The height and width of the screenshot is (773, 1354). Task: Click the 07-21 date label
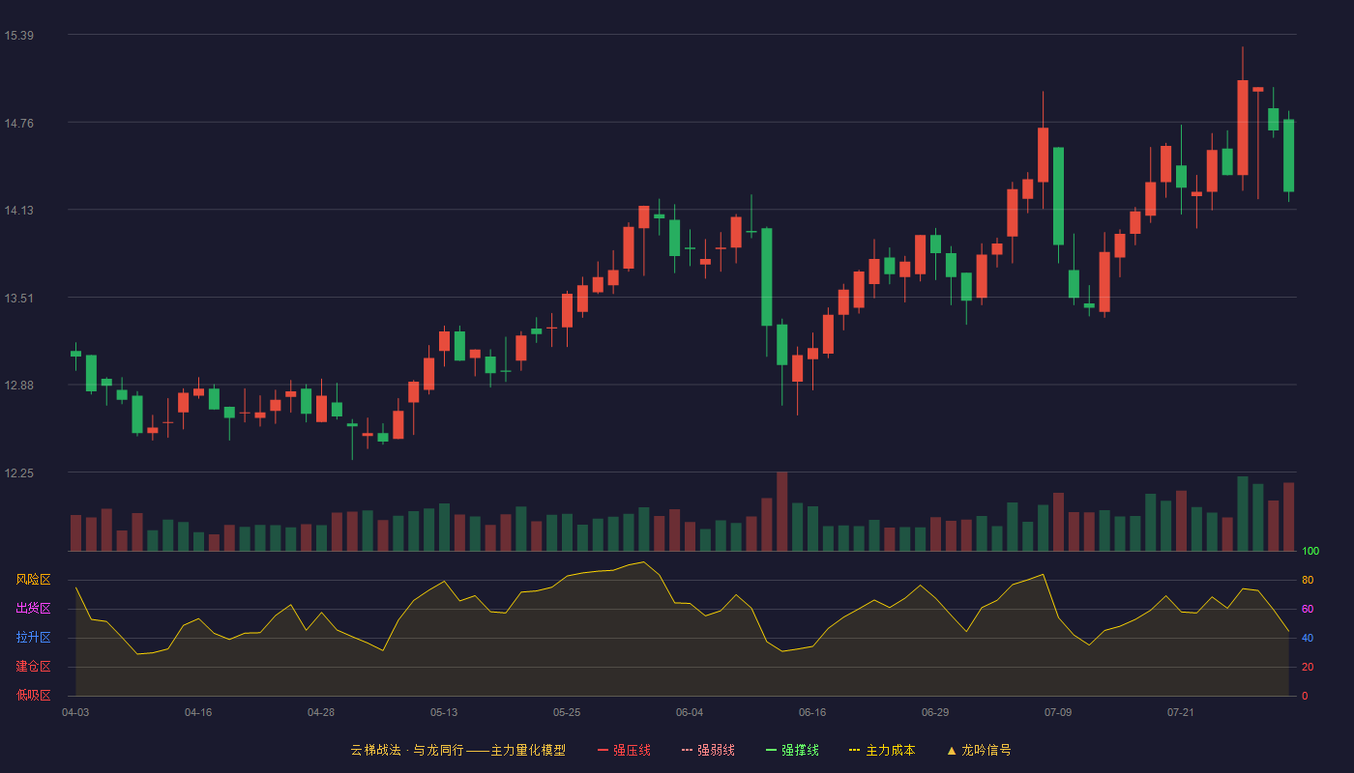1181,713
